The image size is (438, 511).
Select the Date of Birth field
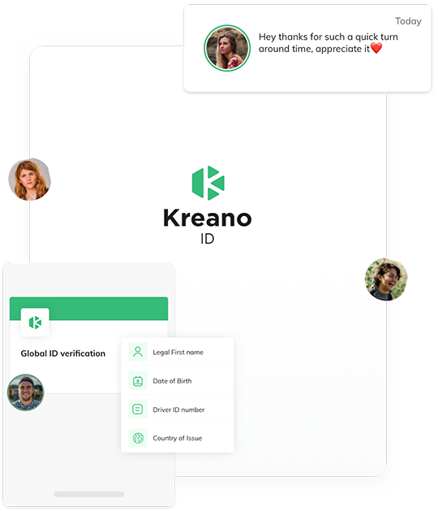pos(178,381)
